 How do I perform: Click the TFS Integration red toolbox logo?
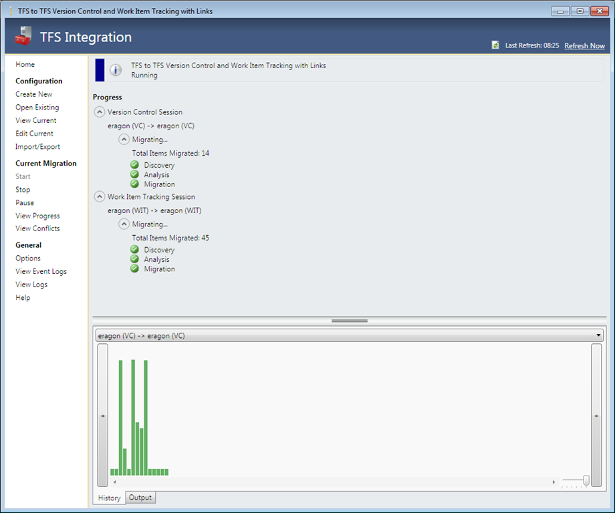pyautogui.click(x=23, y=37)
